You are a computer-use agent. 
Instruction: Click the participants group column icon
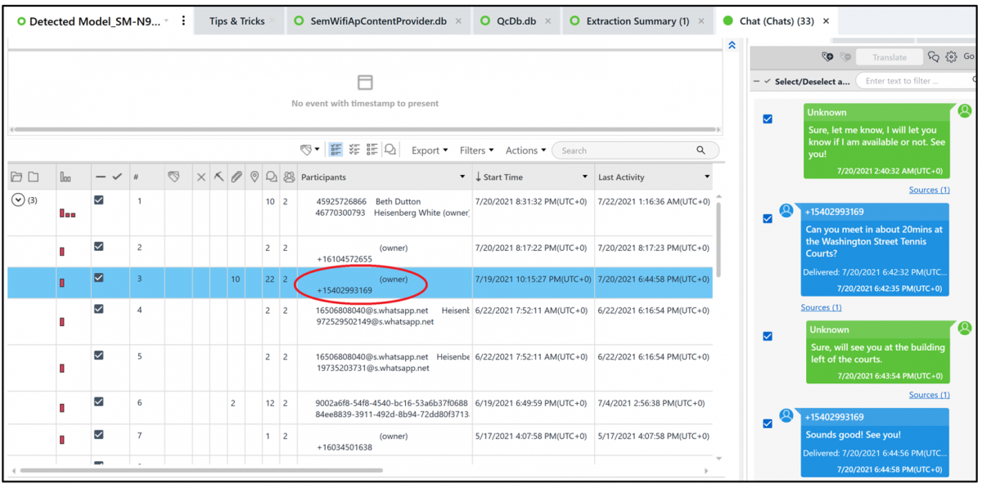coord(290,176)
